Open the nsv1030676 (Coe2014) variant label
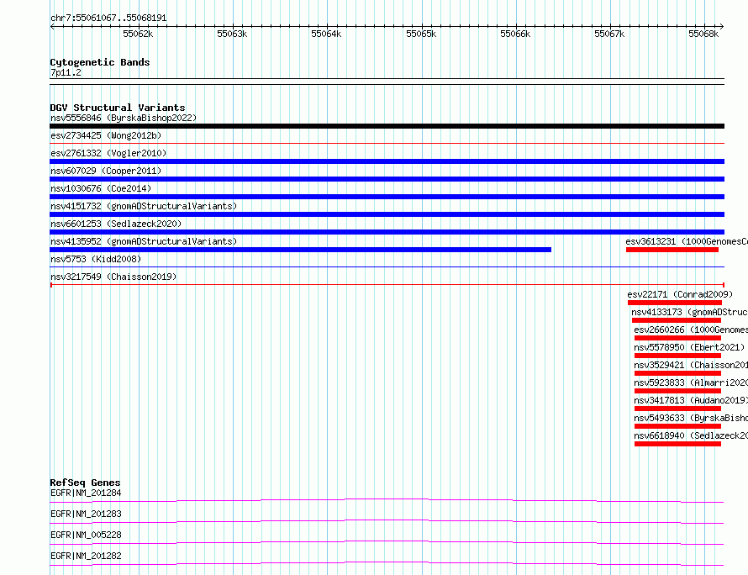This screenshot has height=575, width=748. pos(101,188)
